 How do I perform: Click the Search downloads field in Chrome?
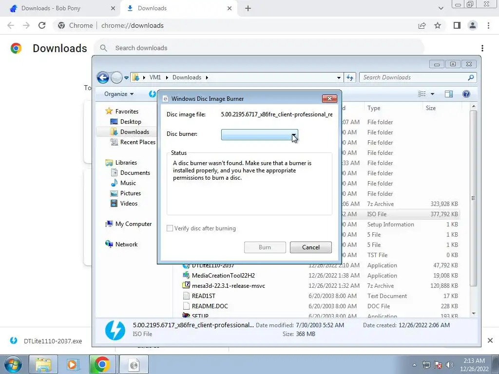259,48
